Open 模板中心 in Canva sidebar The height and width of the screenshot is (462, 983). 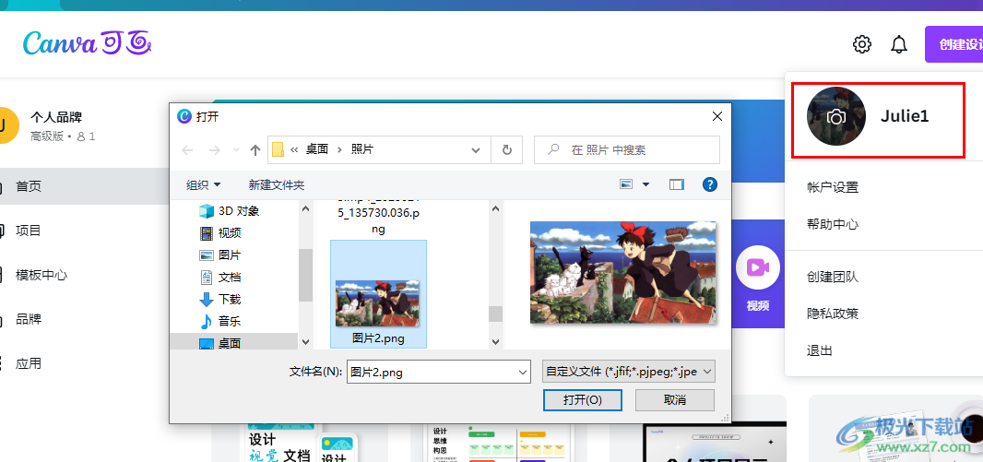click(41, 275)
